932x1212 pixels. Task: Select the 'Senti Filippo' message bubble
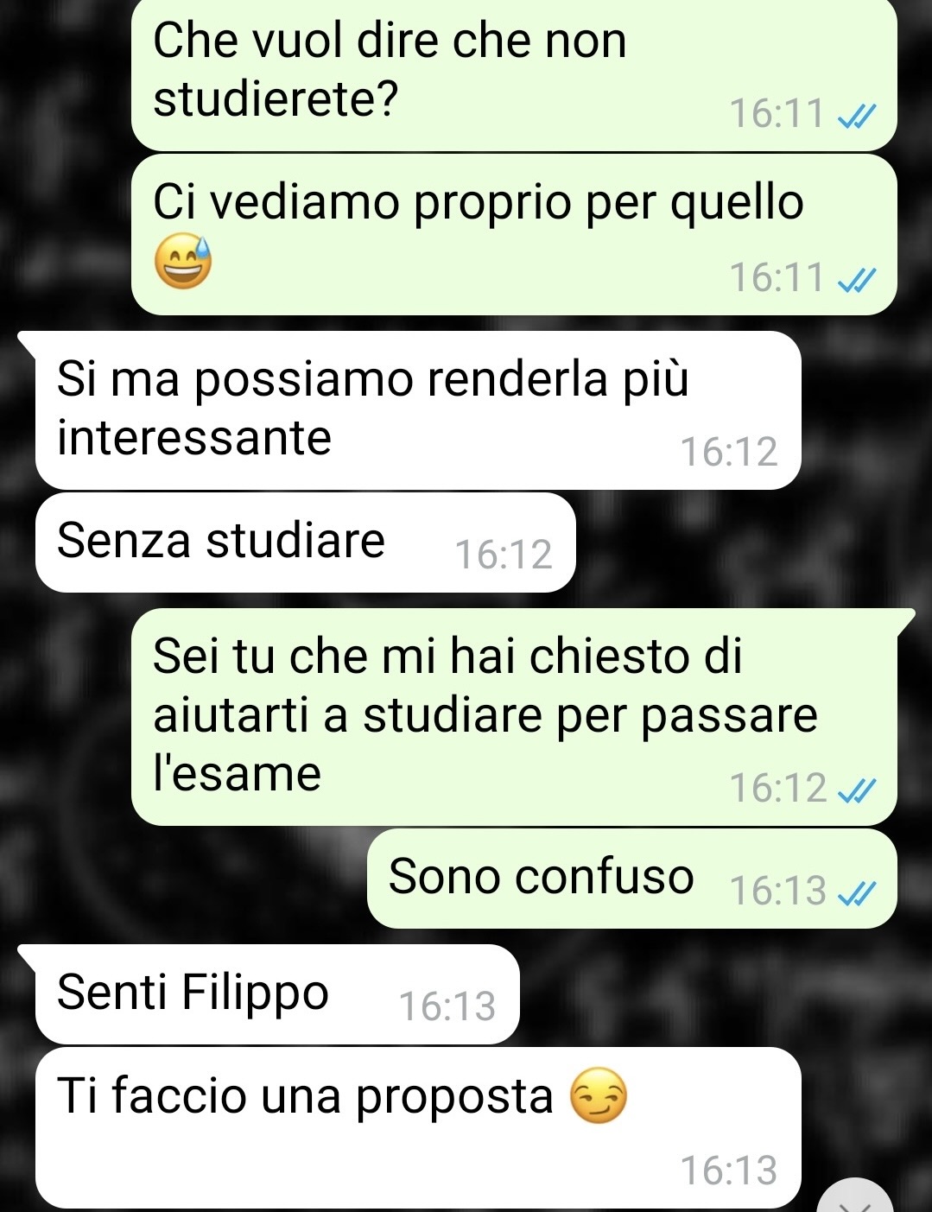tap(276, 993)
